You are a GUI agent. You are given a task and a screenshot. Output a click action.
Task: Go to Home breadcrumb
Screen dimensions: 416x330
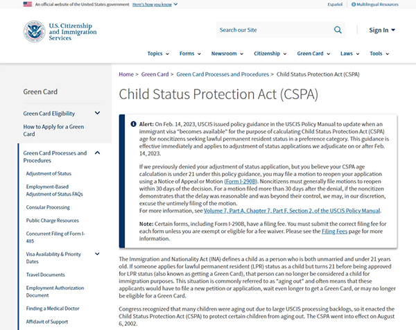click(126, 74)
